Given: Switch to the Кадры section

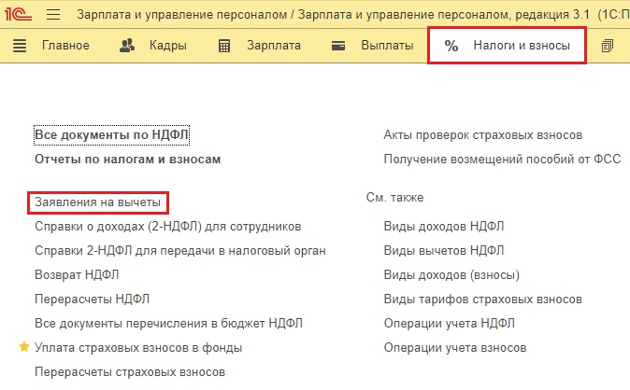Looking at the screenshot, I should 168,46.
